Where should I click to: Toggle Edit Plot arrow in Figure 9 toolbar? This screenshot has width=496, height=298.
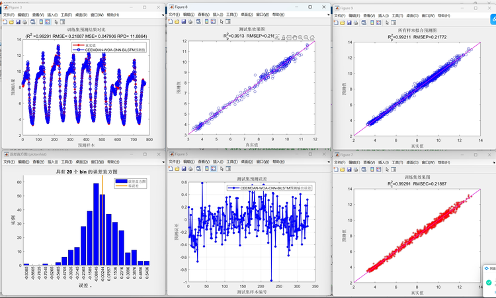tap(387, 23)
